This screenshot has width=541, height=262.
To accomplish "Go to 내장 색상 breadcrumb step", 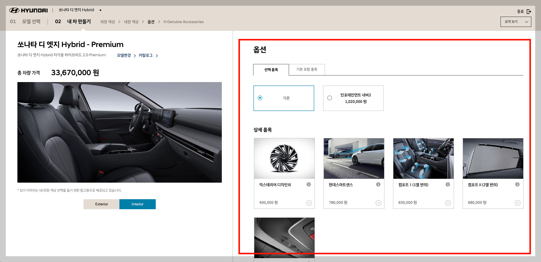I will [x=131, y=22].
